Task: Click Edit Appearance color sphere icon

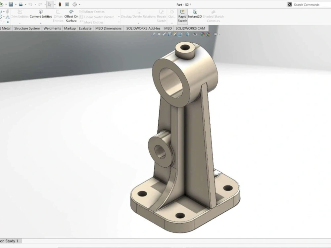Action: point(203,34)
